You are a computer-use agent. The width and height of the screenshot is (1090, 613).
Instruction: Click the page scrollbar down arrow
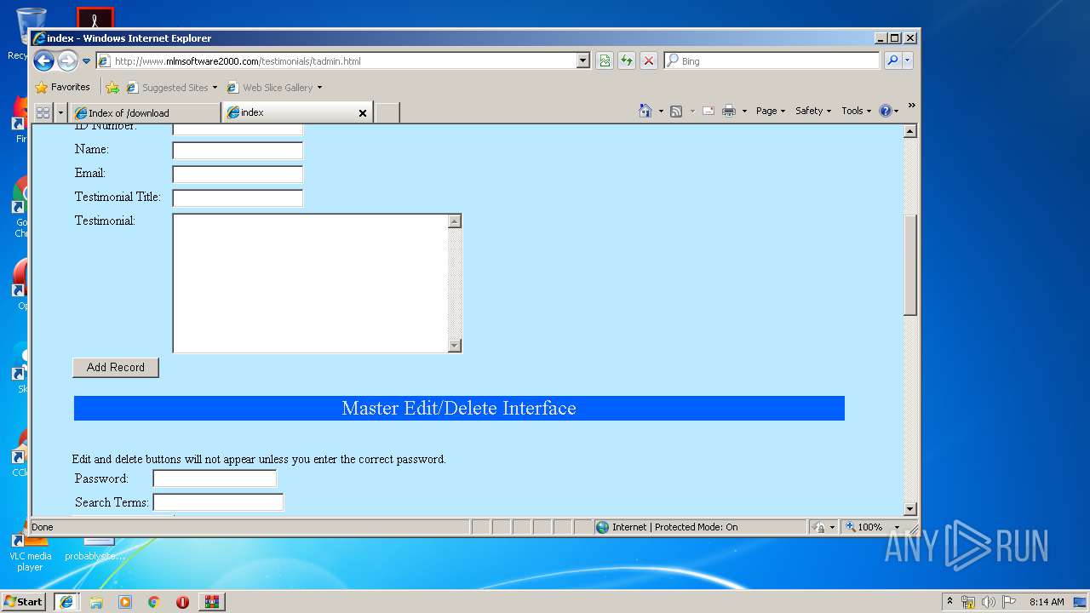(910, 509)
